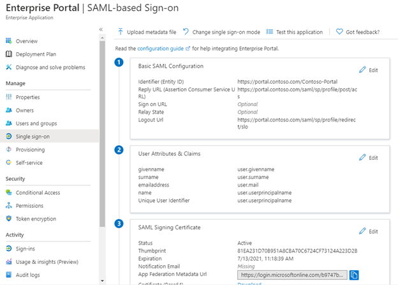Open the configuration guide link

[x=161, y=49]
